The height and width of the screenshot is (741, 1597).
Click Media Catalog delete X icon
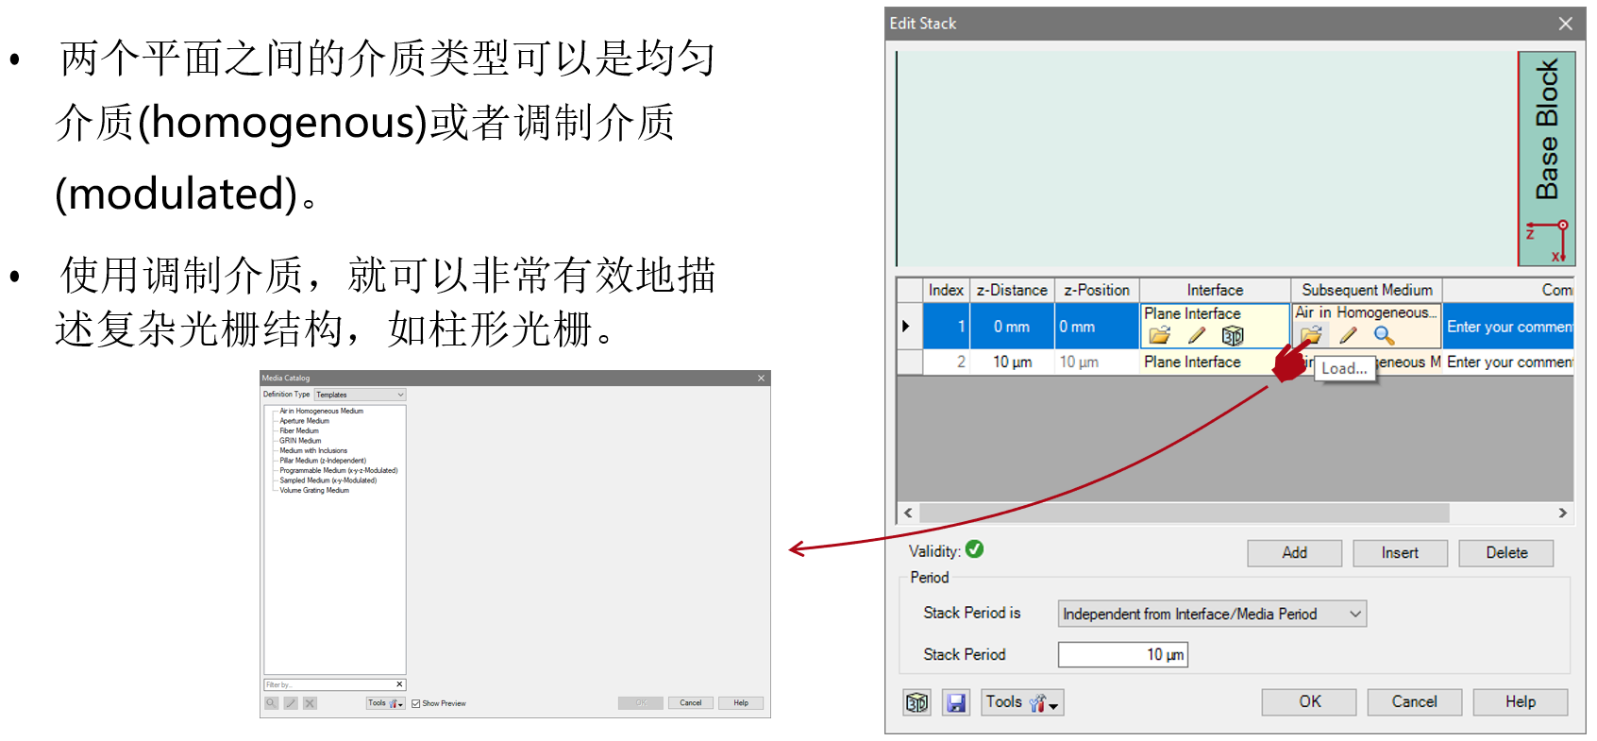click(310, 703)
